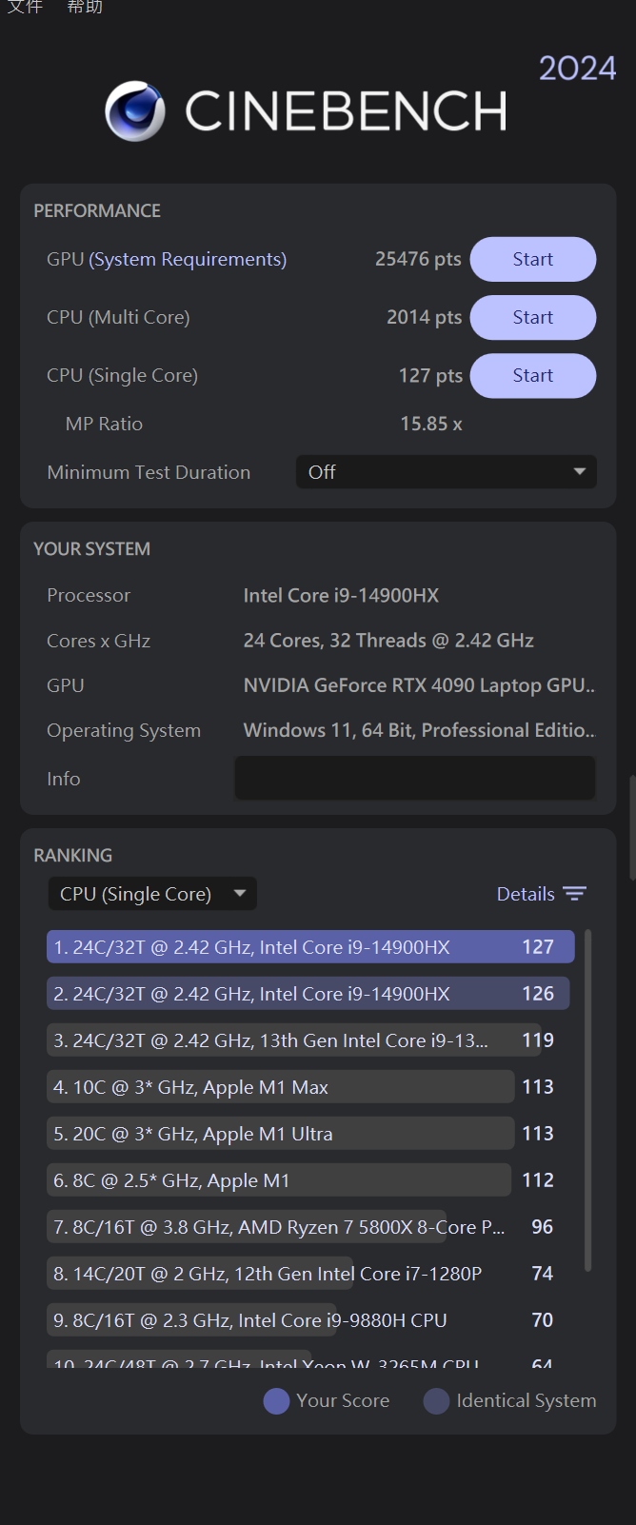Start the GPU benchmark test
This screenshot has height=1525, width=636.
point(533,259)
